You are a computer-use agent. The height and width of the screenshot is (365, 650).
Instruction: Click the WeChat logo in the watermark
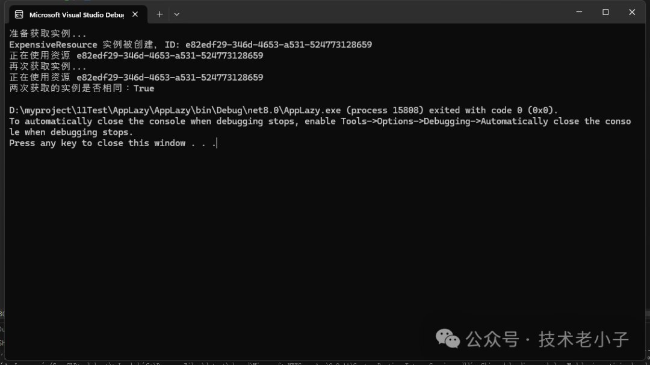[448, 339]
